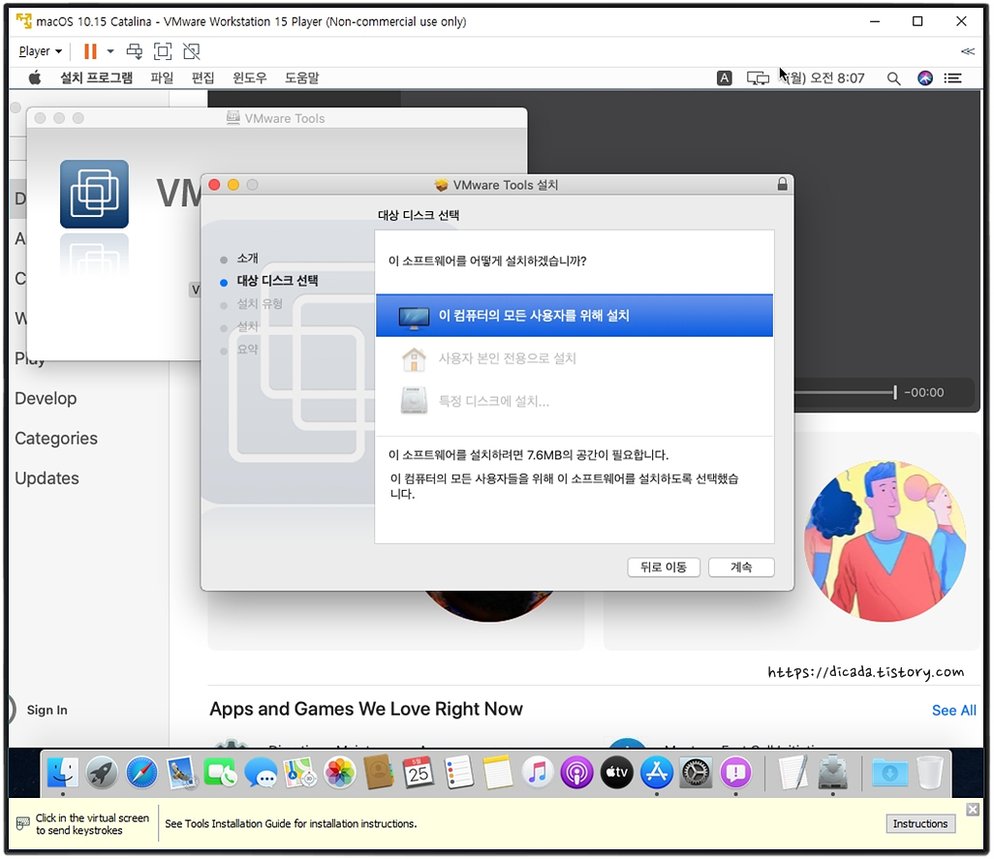This screenshot has width=994, height=859.
Task: Open Notification Center list icon
Action: [x=952, y=78]
